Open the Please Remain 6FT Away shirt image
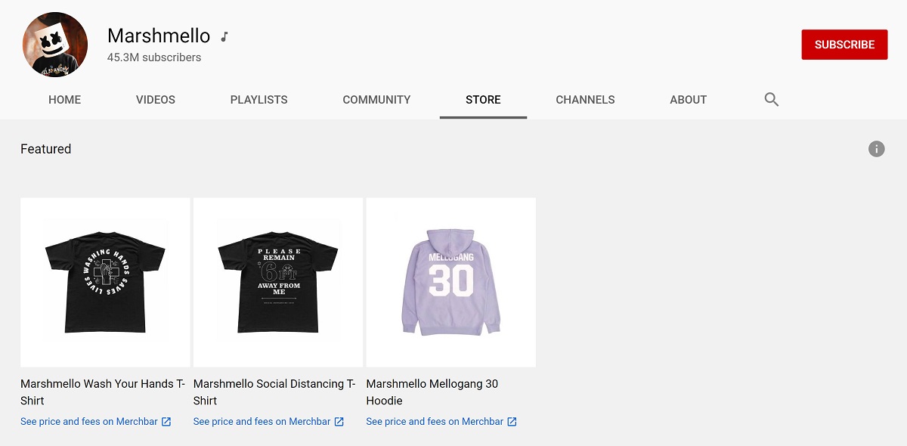The image size is (907, 446). (278, 283)
